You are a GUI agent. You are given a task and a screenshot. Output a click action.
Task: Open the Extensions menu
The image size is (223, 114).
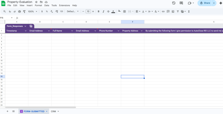tap(64, 5)
